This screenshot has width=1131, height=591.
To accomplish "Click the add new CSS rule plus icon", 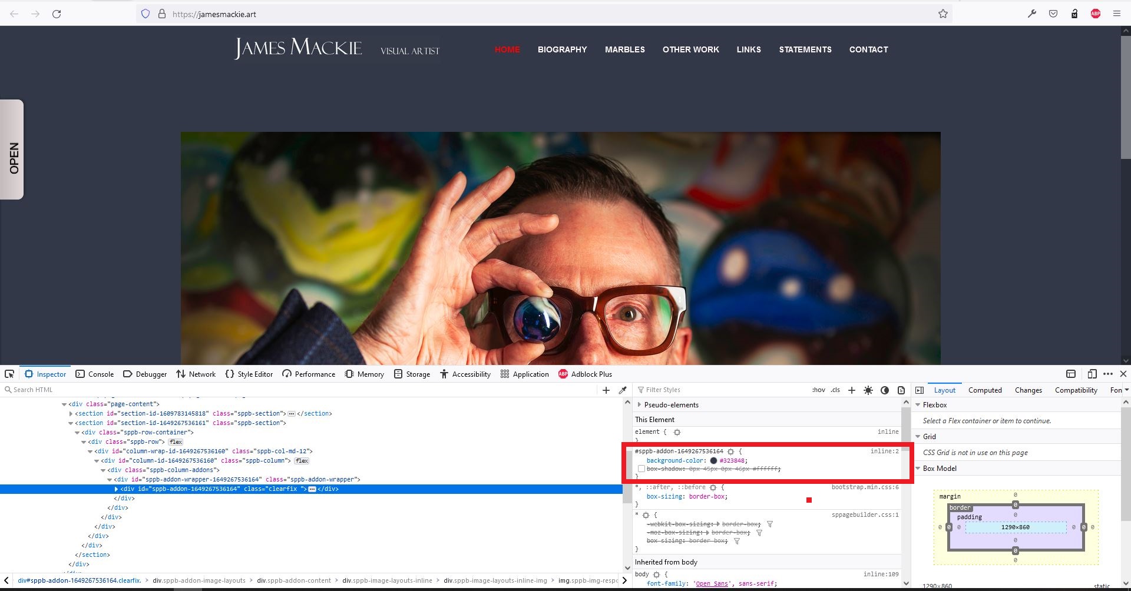I will 851,390.
